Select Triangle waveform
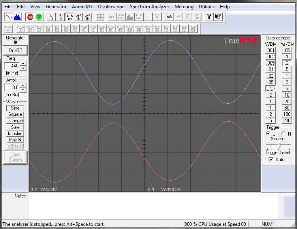This screenshot has height=229, width=297. click(x=15, y=121)
